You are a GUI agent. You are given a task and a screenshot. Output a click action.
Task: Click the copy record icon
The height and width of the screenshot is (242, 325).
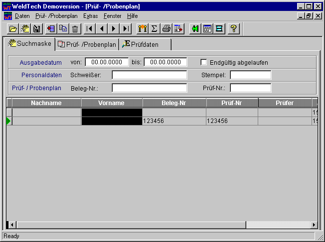click(x=63, y=29)
